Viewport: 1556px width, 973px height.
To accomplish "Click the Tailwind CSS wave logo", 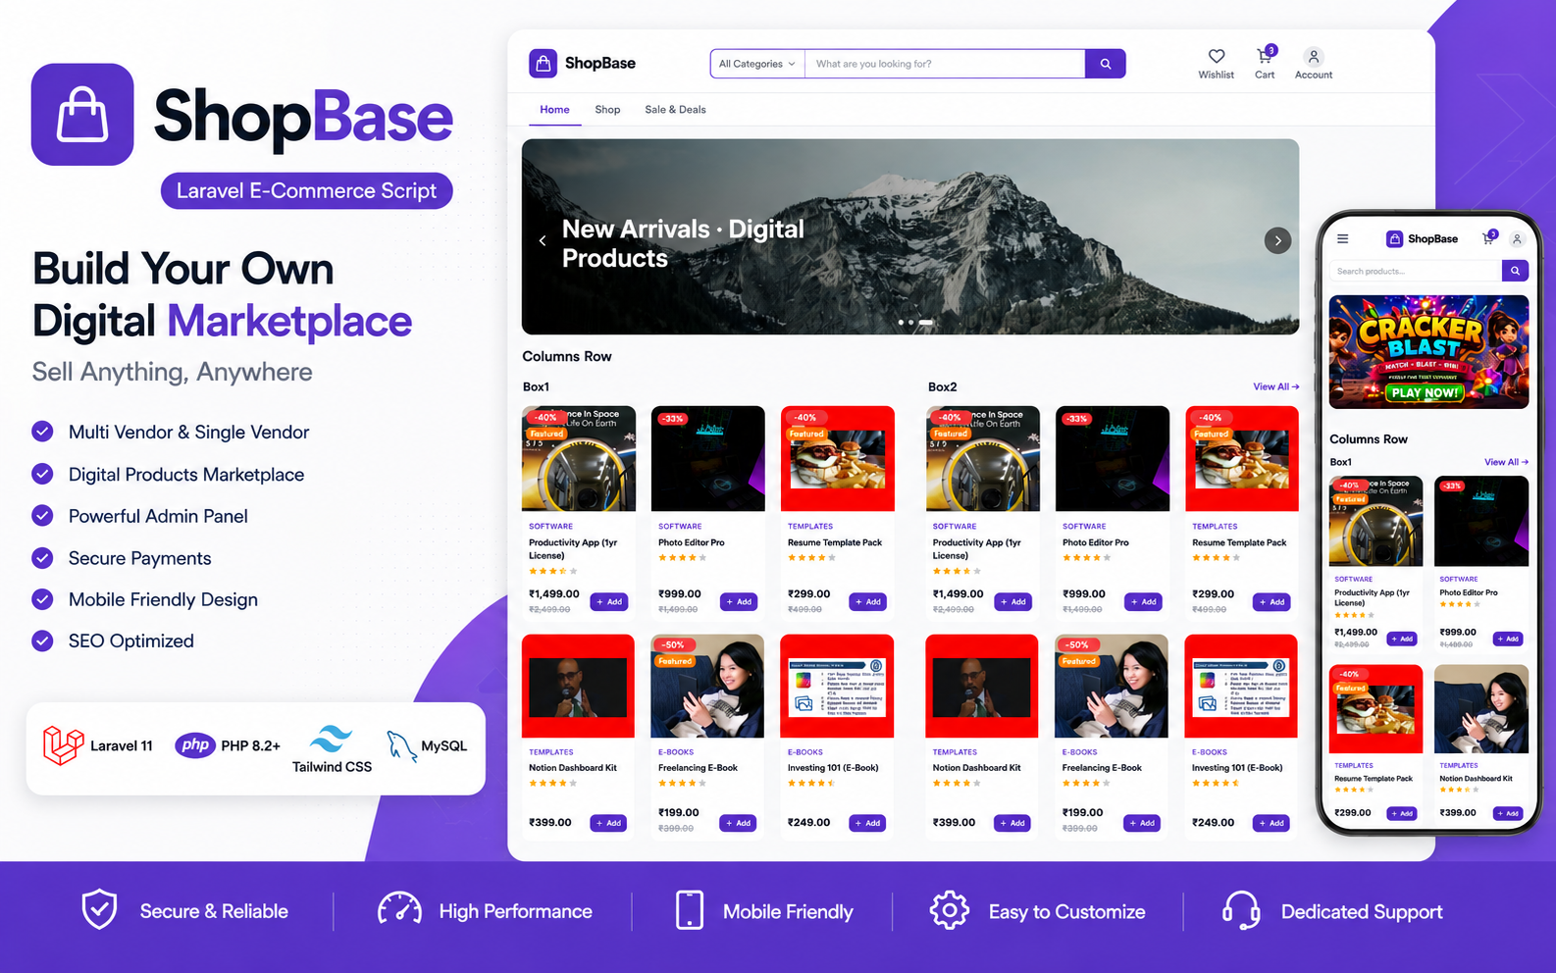I will [331, 739].
